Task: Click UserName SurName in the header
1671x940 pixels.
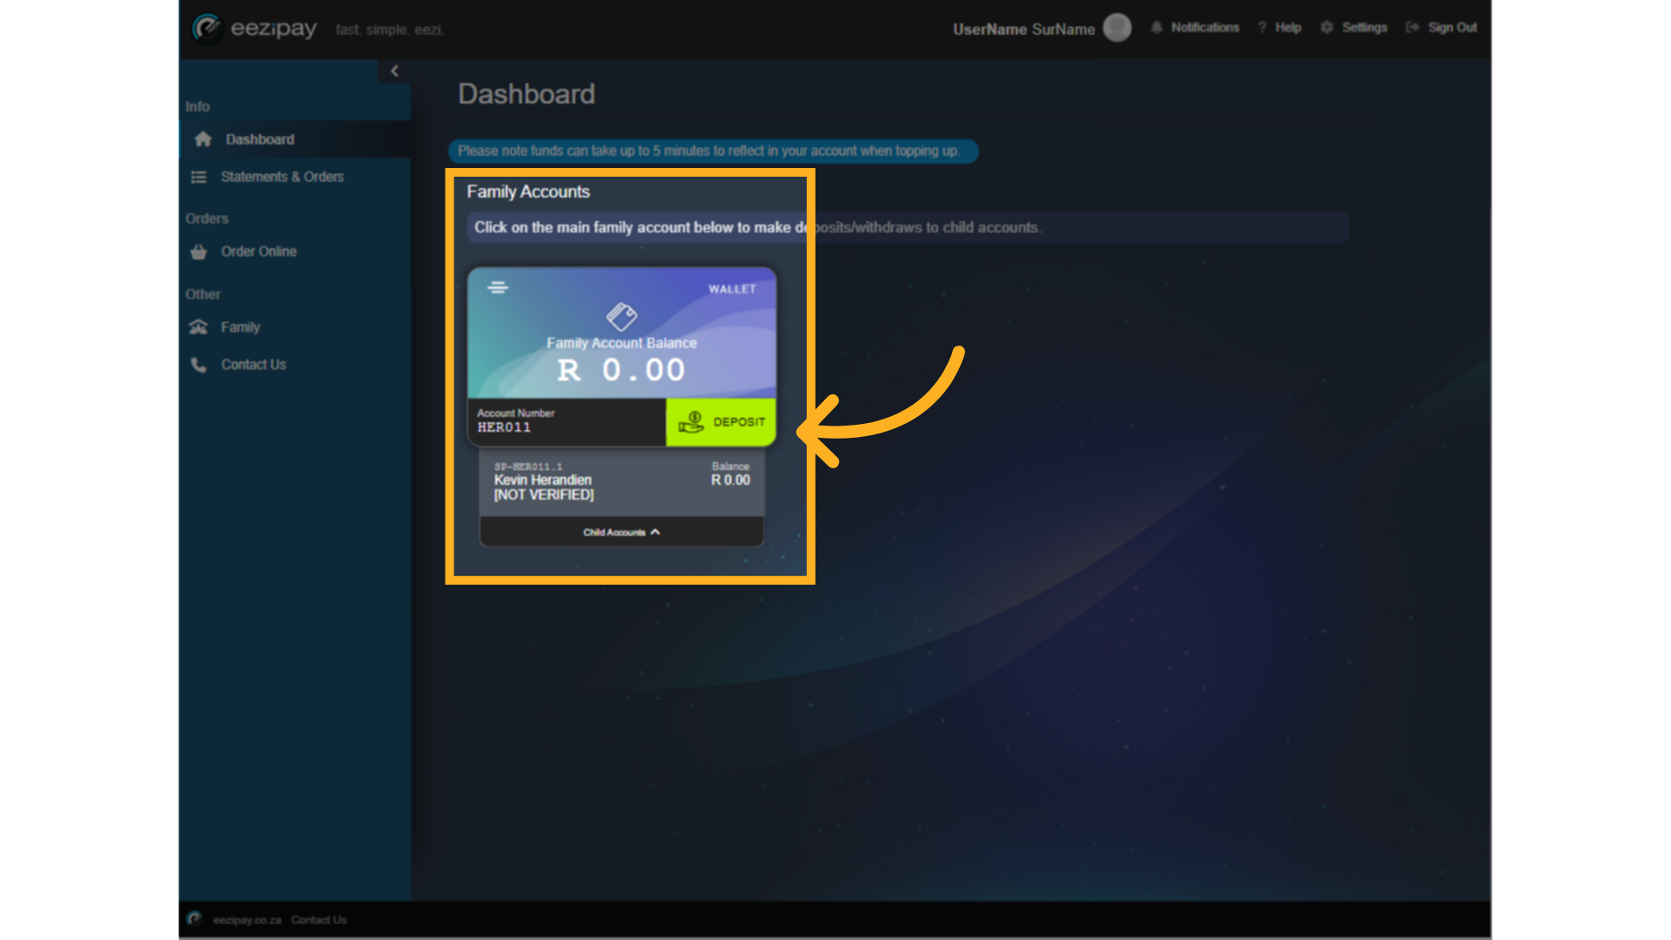Action: click(1023, 29)
